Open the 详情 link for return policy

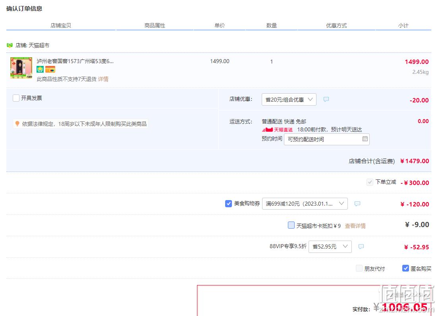pyautogui.click(x=103, y=79)
